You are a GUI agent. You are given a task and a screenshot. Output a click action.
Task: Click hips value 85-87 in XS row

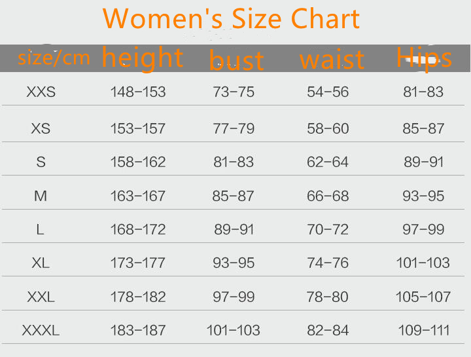pyautogui.click(x=423, y=128)
